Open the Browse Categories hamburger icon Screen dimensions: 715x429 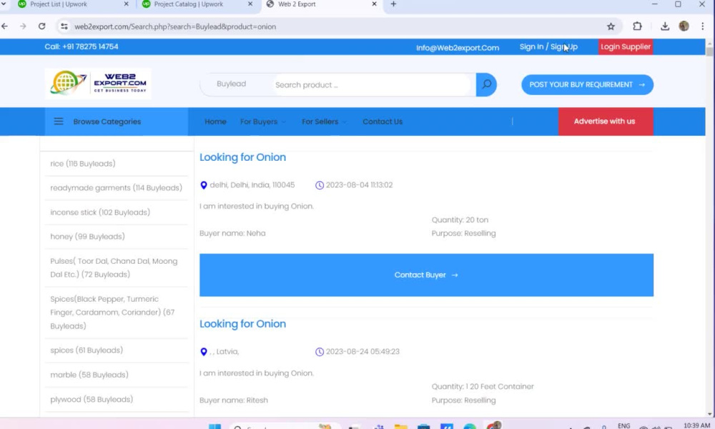(59, 122)
